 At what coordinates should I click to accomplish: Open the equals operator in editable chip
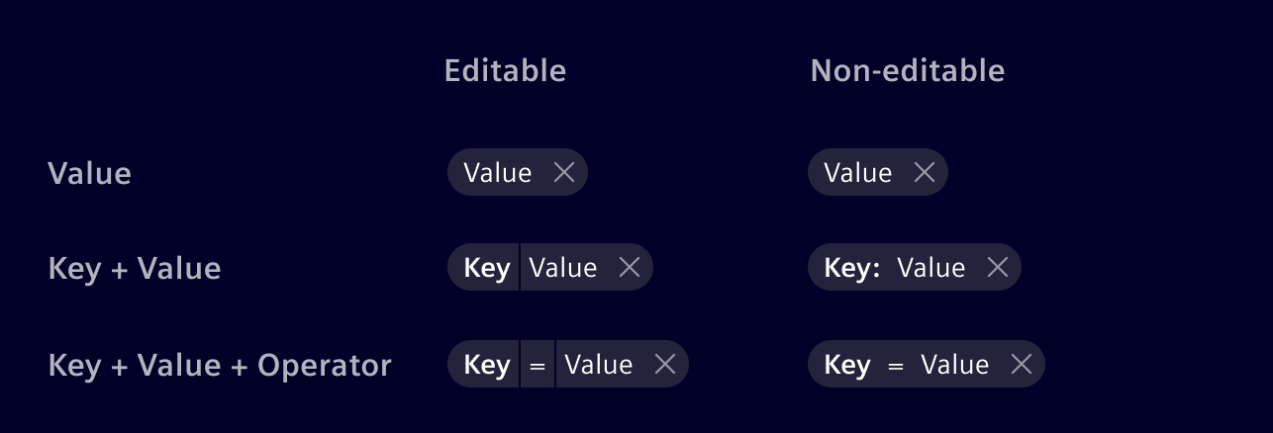(538, 366)
